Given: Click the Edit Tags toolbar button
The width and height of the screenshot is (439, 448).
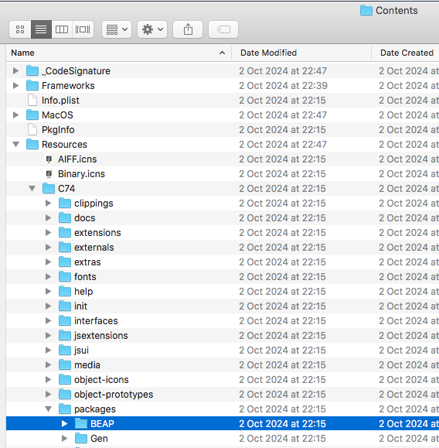Looking at the screenshot, I should coord(223,29).
